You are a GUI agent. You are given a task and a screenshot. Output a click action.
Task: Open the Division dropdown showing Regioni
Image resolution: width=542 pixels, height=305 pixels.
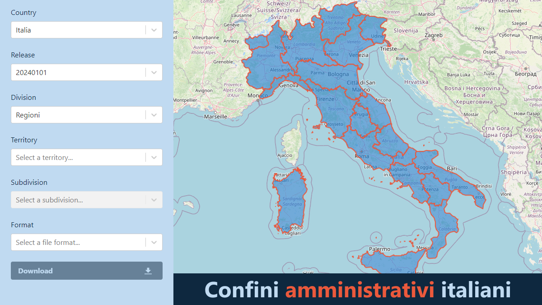(x=81, y=115)
